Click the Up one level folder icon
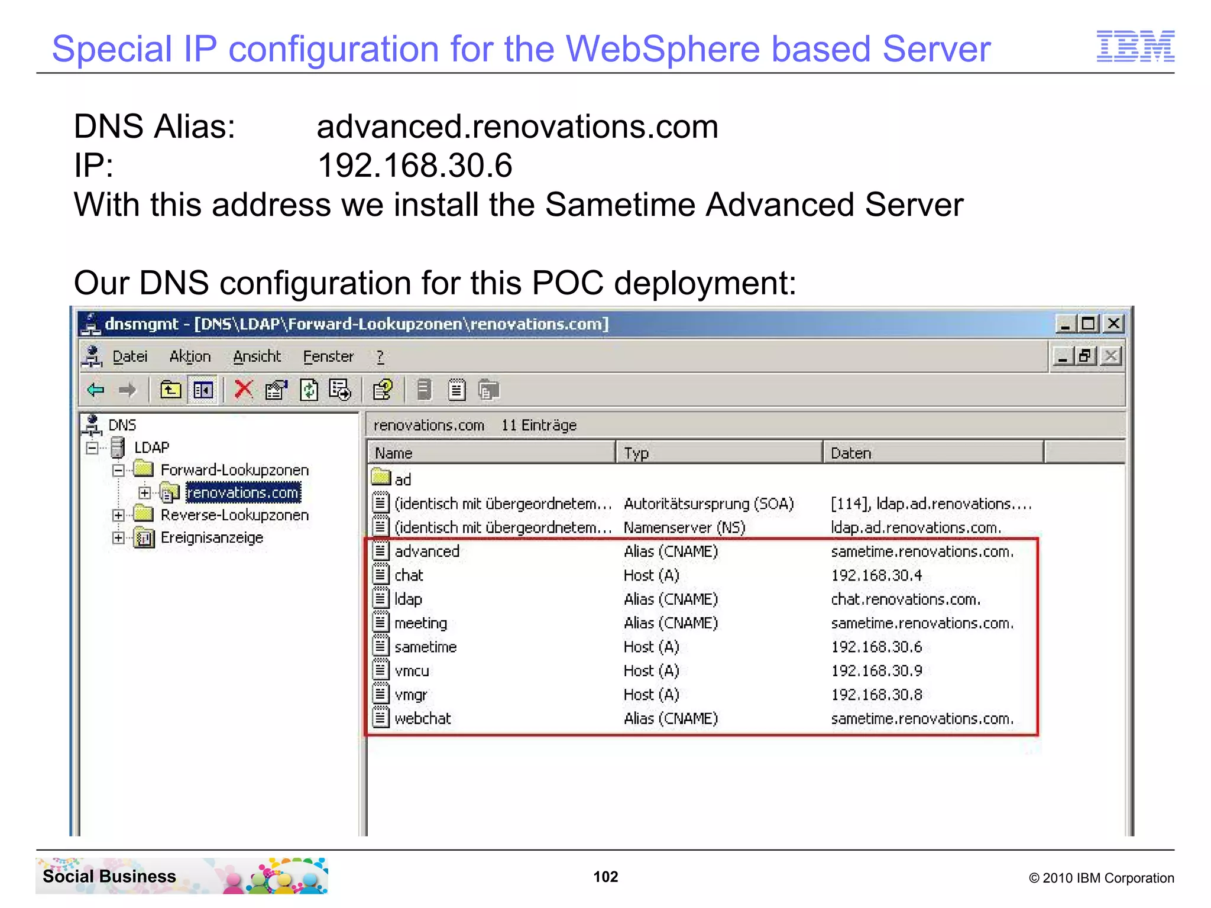 [171, 390]
